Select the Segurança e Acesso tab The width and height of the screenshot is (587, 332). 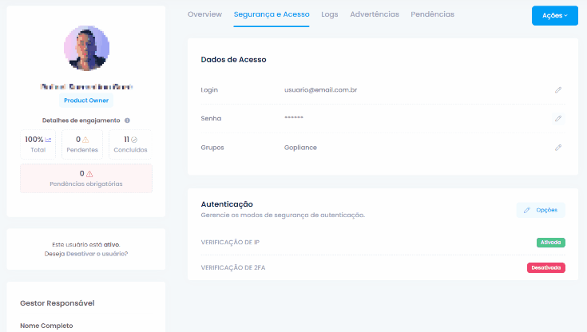272,14
